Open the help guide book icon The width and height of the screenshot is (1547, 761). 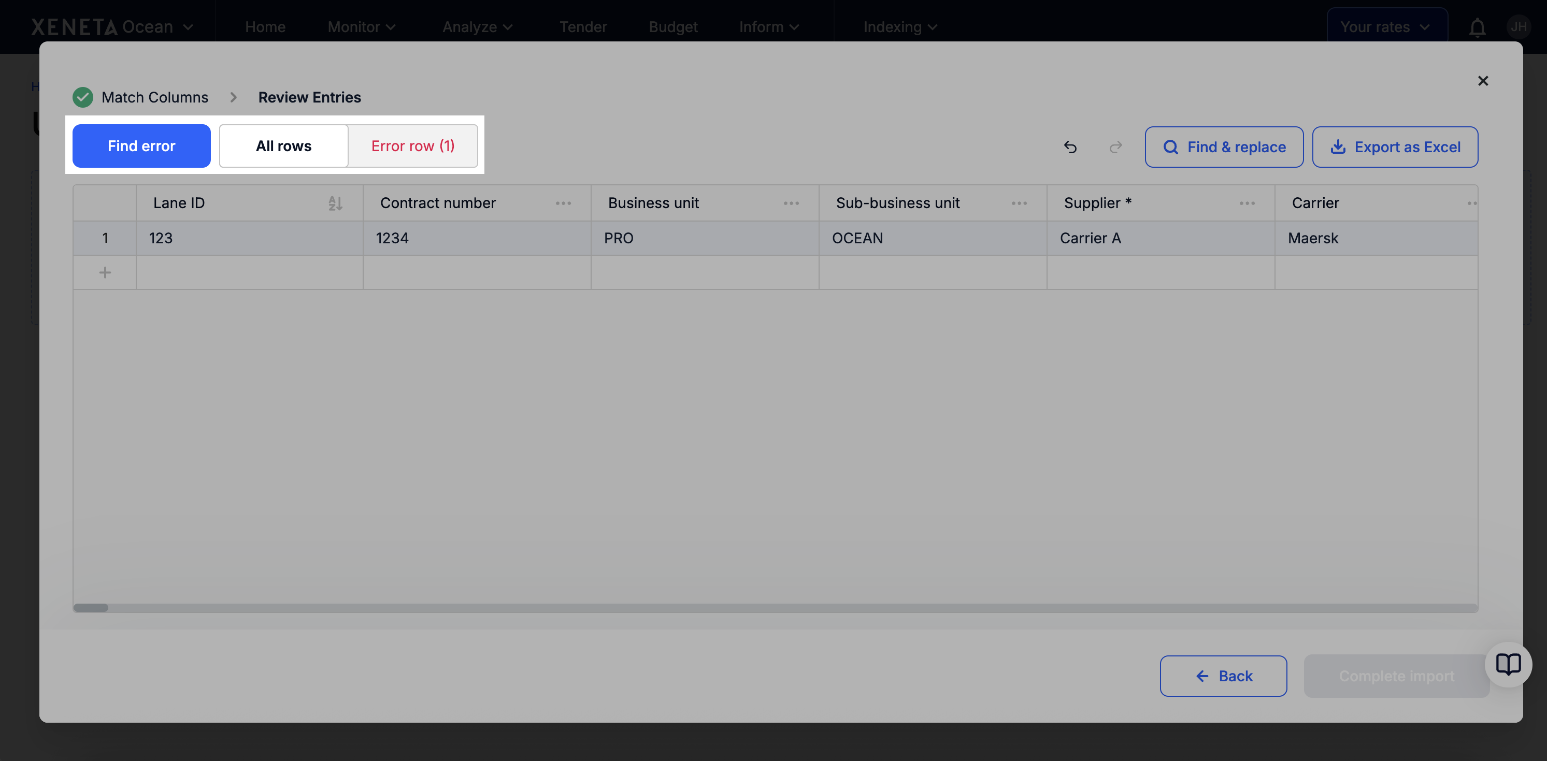[x=1508, y=664]
